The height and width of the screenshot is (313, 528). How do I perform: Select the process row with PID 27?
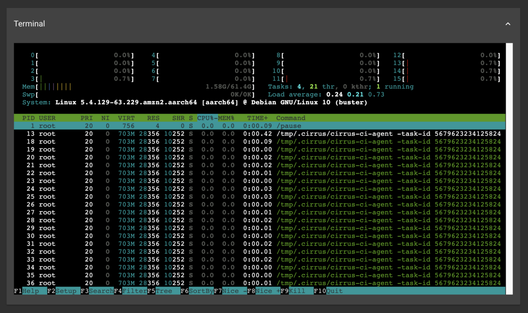tap(259, 212)
